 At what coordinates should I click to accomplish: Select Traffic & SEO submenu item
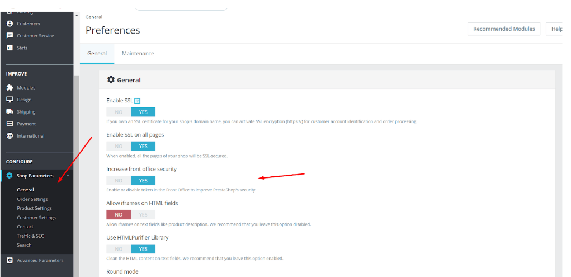coord(31,236)
